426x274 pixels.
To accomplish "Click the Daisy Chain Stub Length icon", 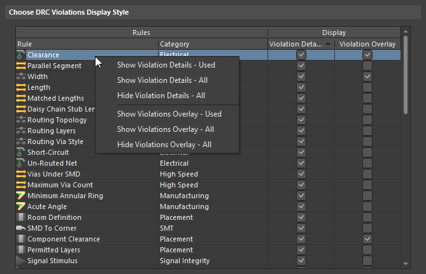I will [20, 109].
